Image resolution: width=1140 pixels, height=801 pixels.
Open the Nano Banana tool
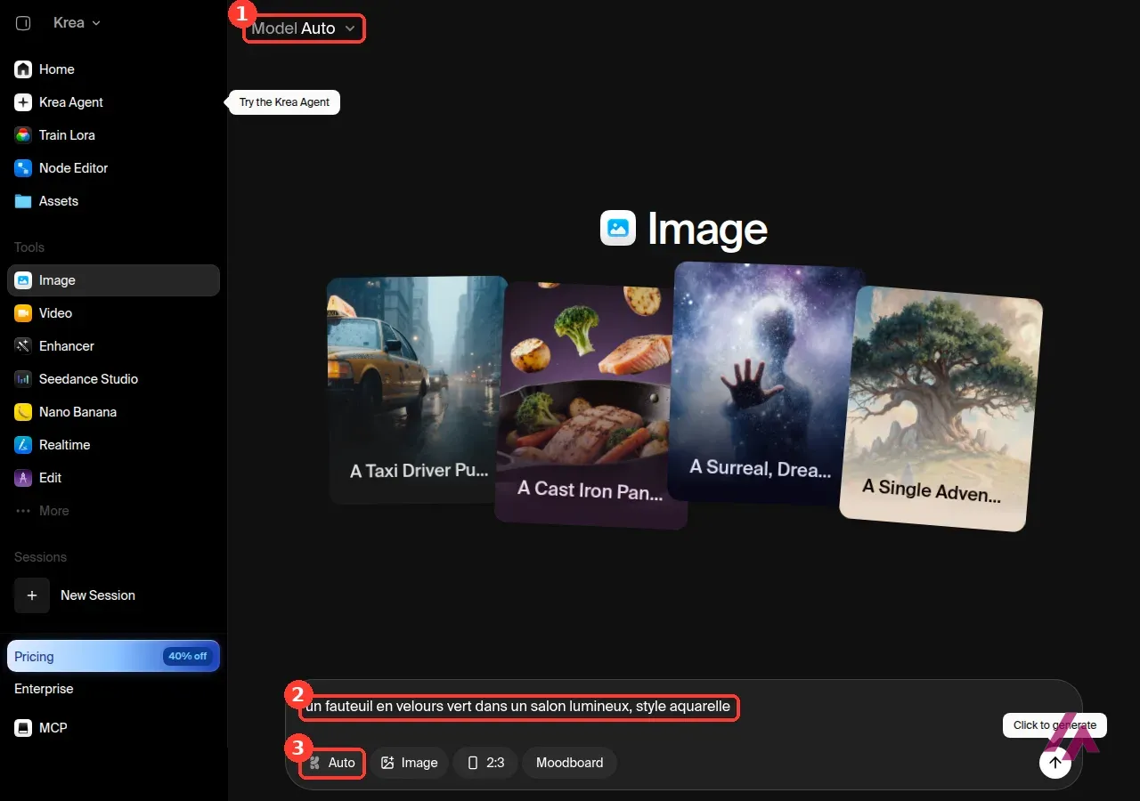point(113,412)
